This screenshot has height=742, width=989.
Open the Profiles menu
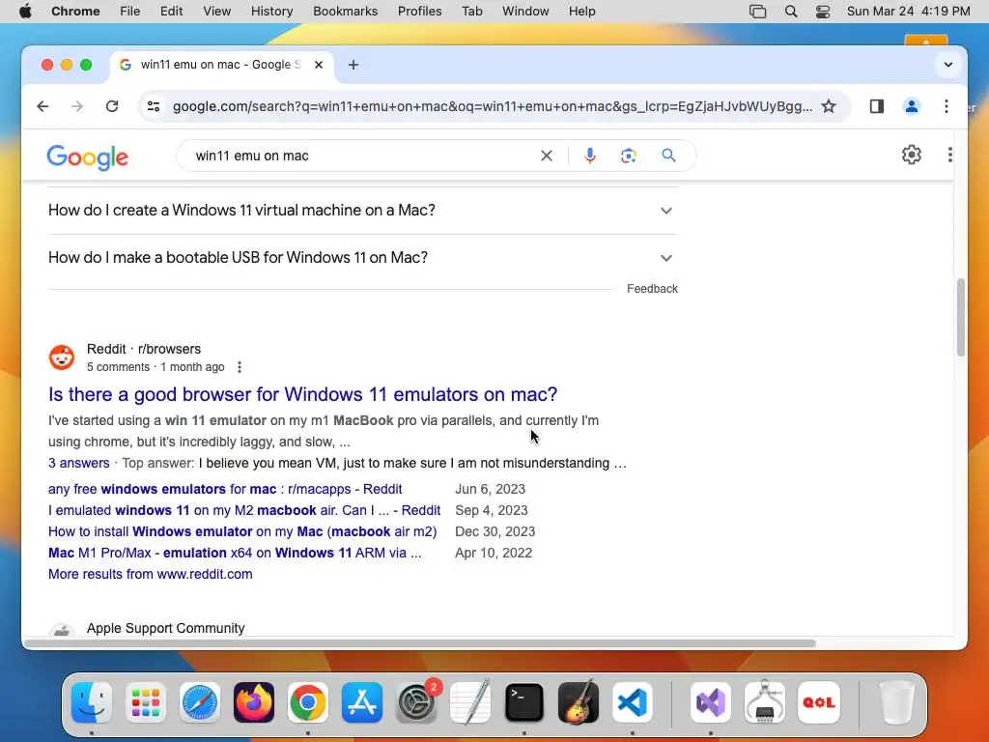pyautogui.click(x=419, y=12)
